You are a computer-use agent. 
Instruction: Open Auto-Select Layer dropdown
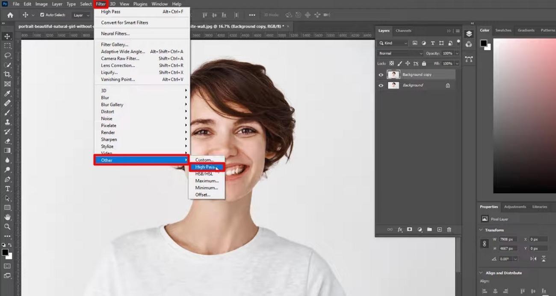point(81,15)
